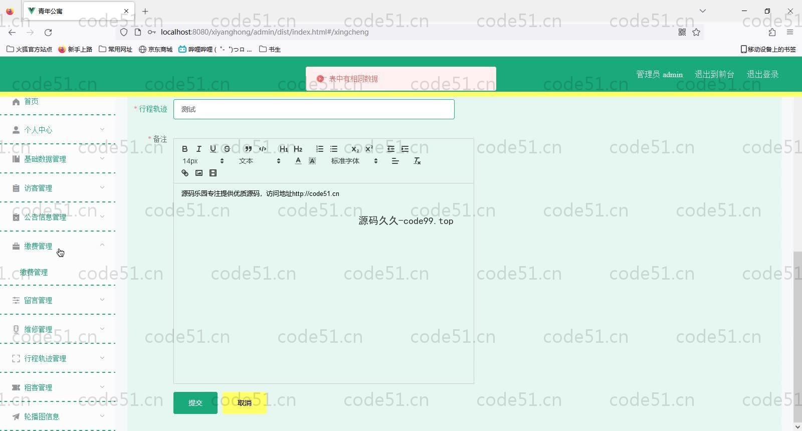
Task: Expand the 维修管理 menu
Action: click(58, 329)
